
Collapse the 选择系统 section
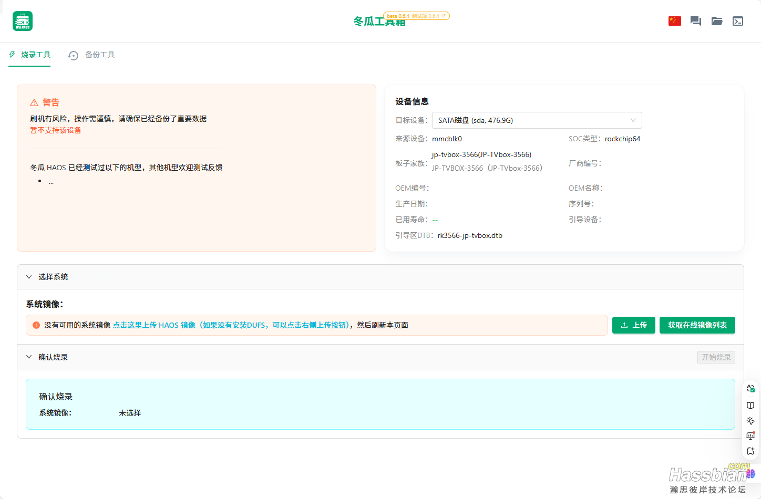click(29, 277)
